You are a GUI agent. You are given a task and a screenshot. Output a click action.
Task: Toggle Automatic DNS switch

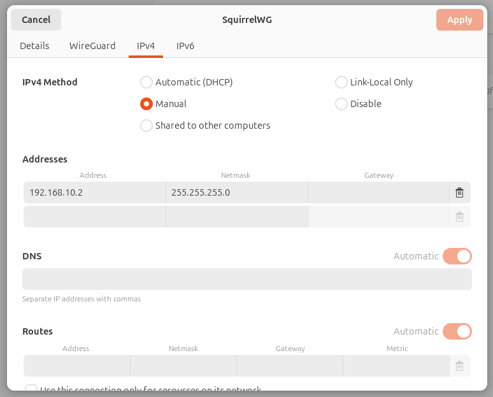pos(457,256)
